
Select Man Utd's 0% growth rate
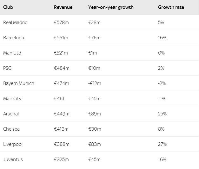(161, 53)
